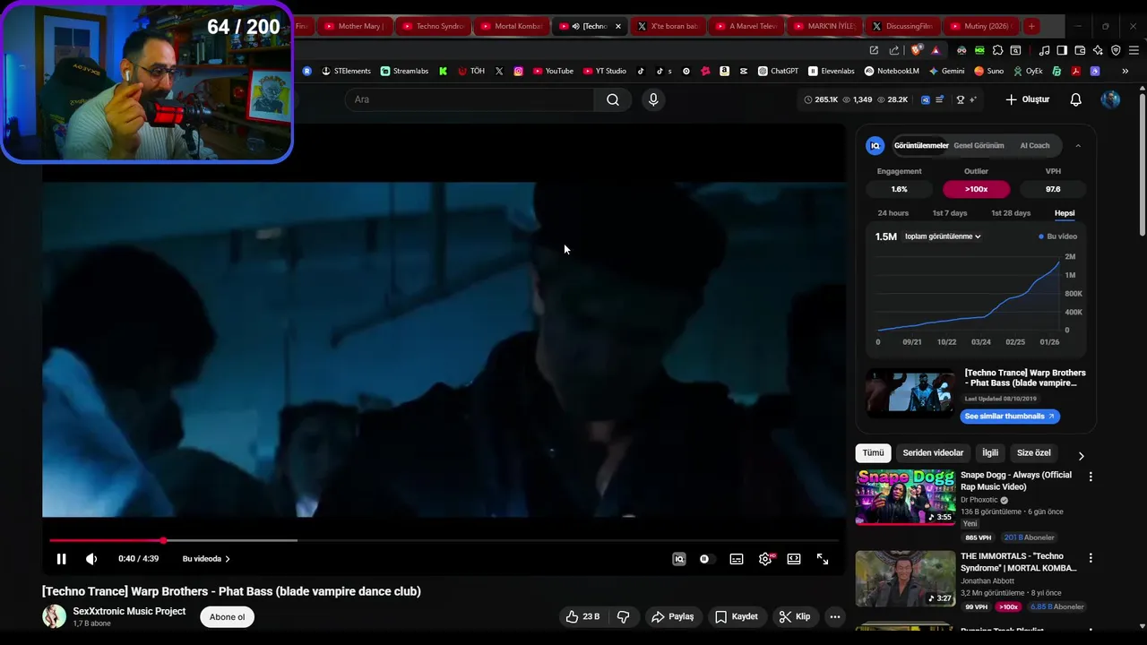Open the account avatar menu
The image size is (1147, 645).
point(1110,99)
